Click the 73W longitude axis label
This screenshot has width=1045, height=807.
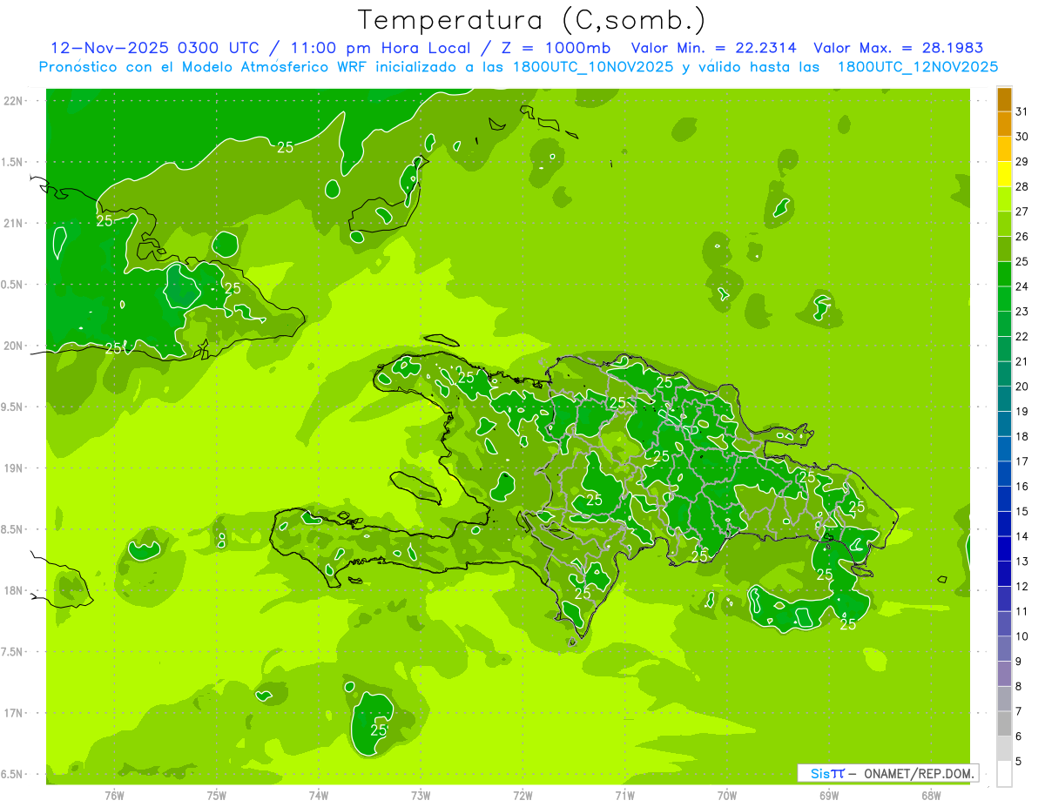point(421,795)
